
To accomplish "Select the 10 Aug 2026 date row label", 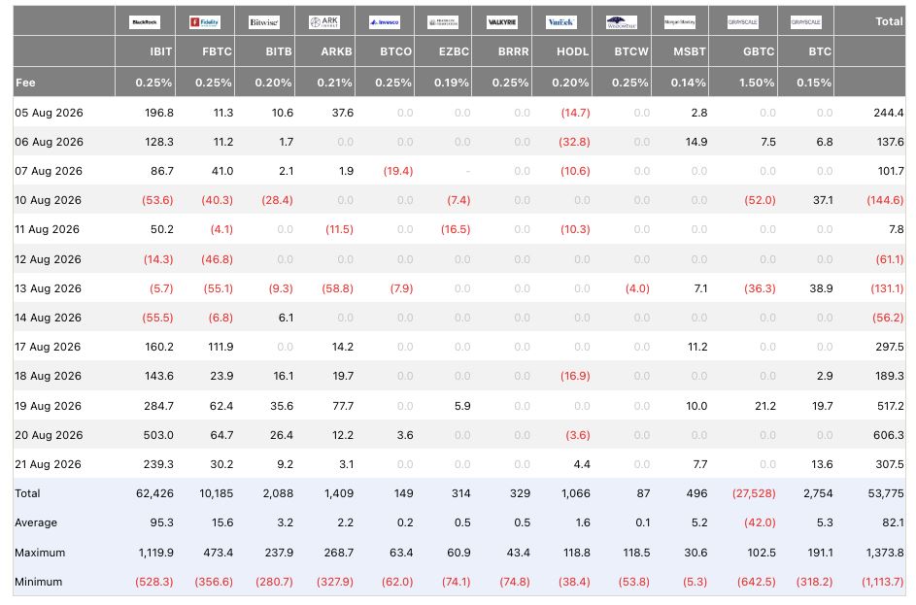I will 48,200.
